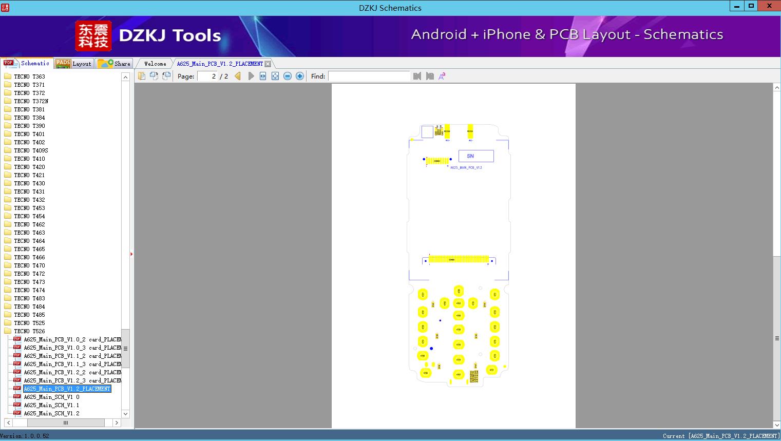Click the tree horizontal scroll right arrow
Viewport: 781px width, 441px height.
pyautogui.click(x=117, y=423)
